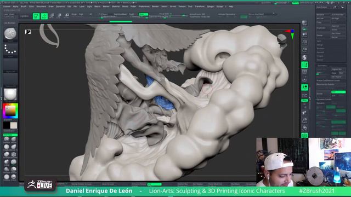Click the SPix icon under BPR

click(x=304, y=29)
